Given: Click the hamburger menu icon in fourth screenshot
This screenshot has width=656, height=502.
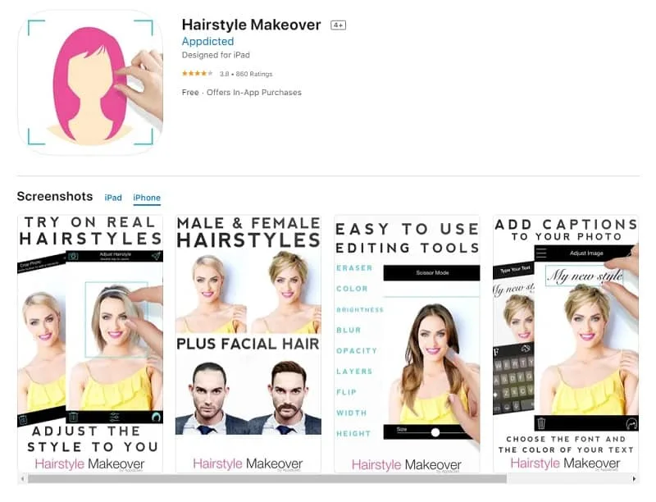Looking at the screenshot, I should coord(541,253).
